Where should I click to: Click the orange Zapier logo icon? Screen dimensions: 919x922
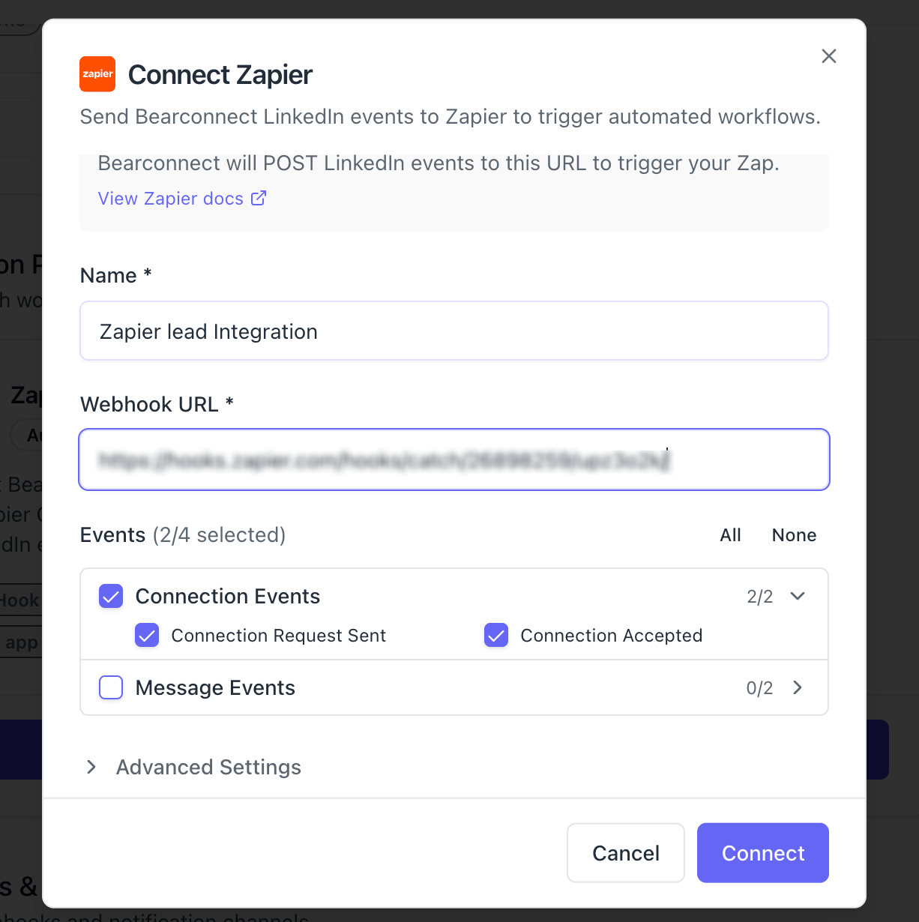pyautogui.click(x=97, y=74)
